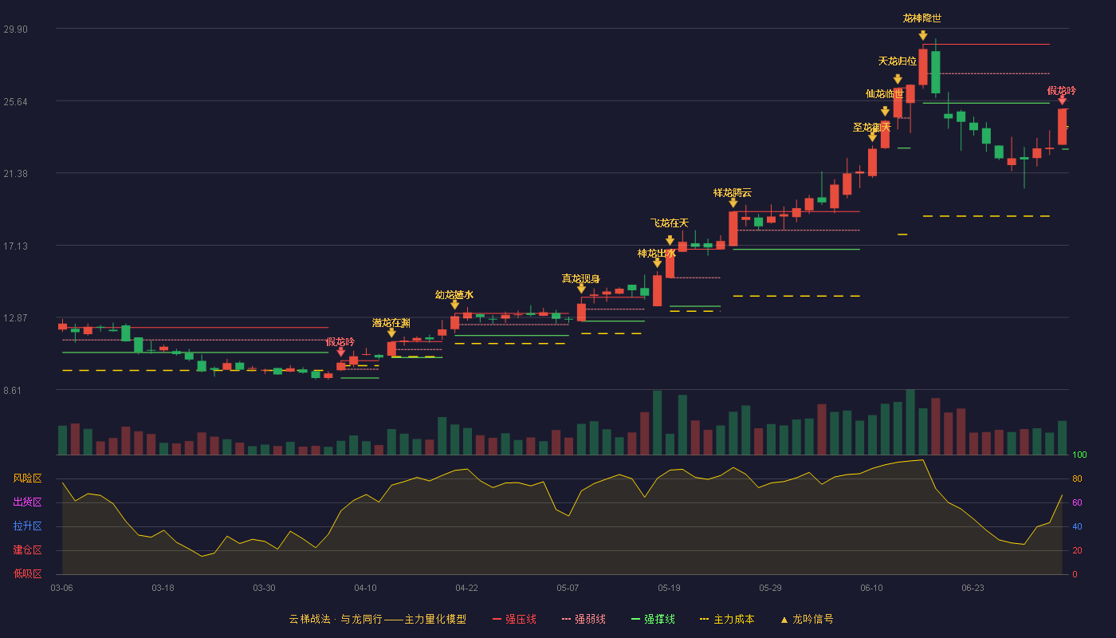Click the 风险区 zone label
Screen dimensions: 1116x638
point(28,478)
